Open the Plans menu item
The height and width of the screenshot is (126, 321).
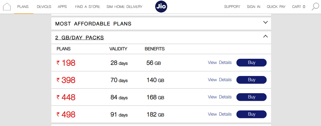coord(23,7)
